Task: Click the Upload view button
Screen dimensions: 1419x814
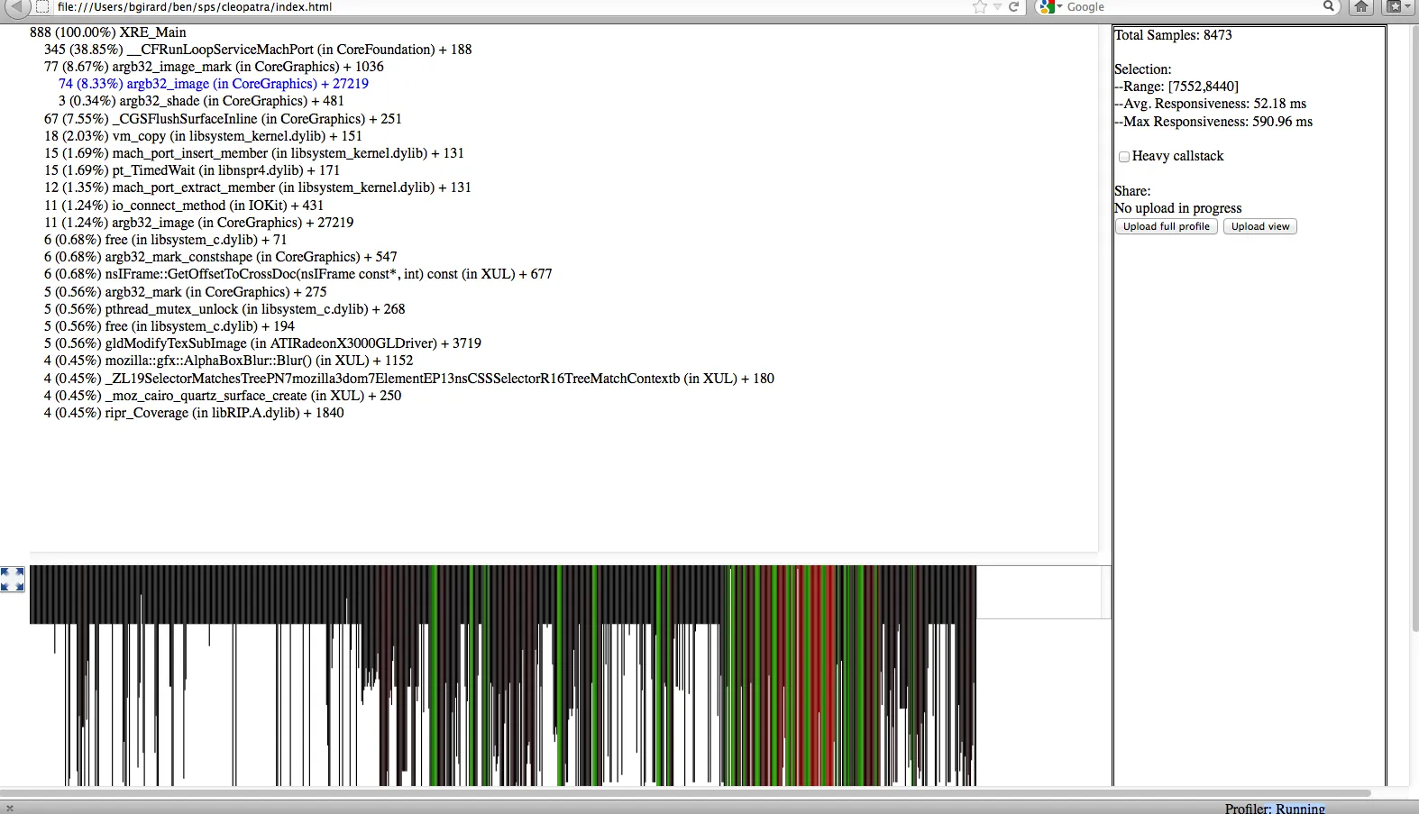Action: tap(1259, 226)
